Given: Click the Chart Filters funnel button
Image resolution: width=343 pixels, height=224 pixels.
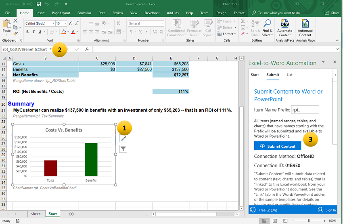Looking at the screenshot, I should (x=123, y=149).
